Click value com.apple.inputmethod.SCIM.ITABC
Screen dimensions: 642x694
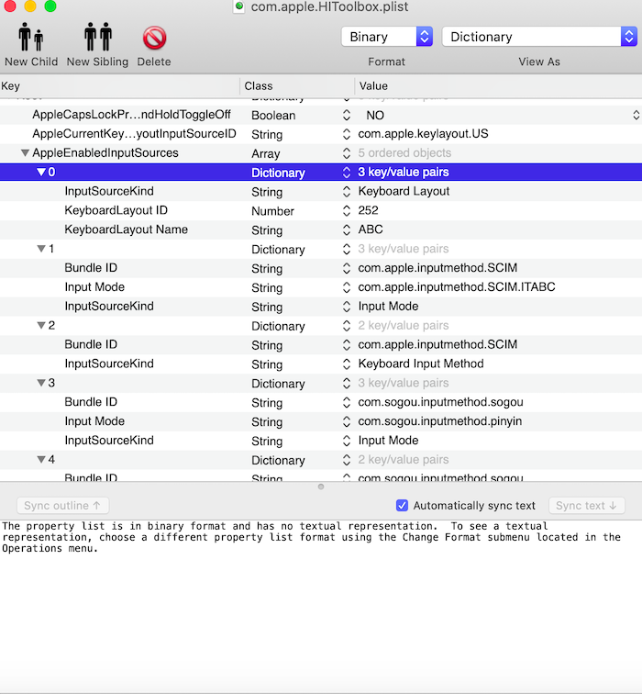457,286
